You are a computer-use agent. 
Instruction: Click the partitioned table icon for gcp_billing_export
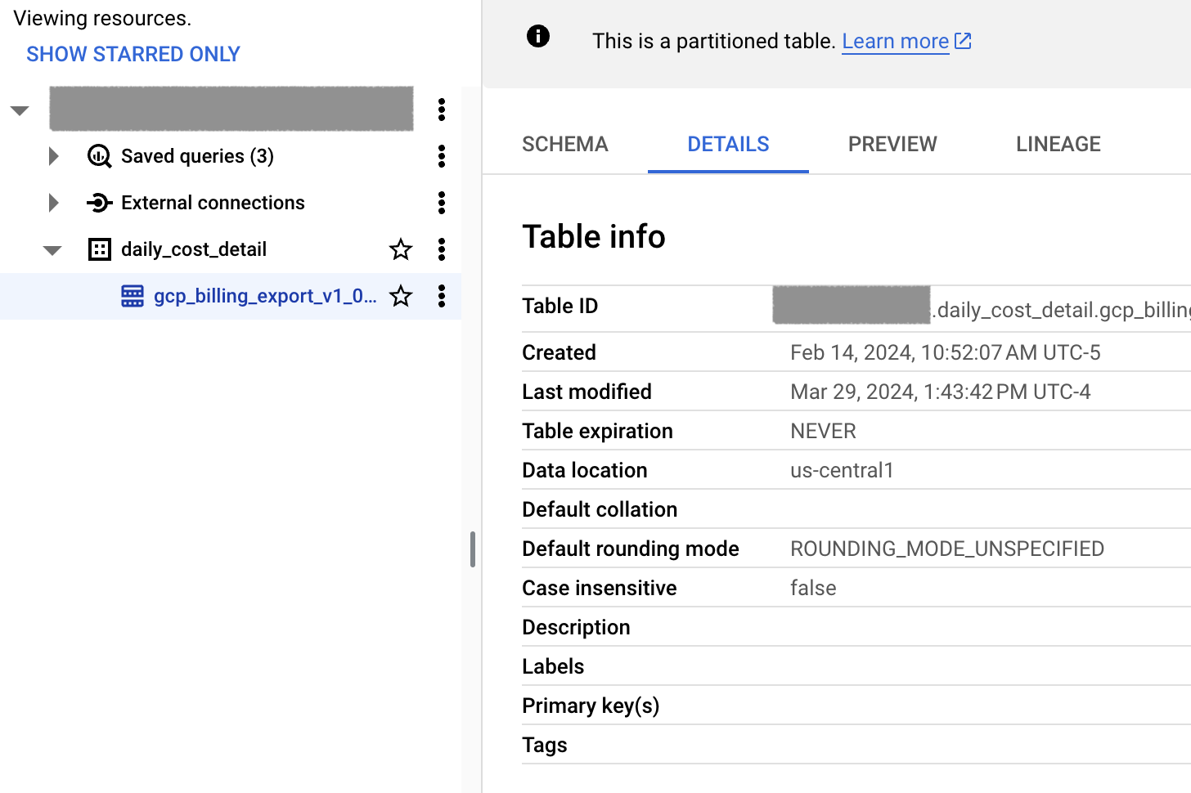(133, 296)
